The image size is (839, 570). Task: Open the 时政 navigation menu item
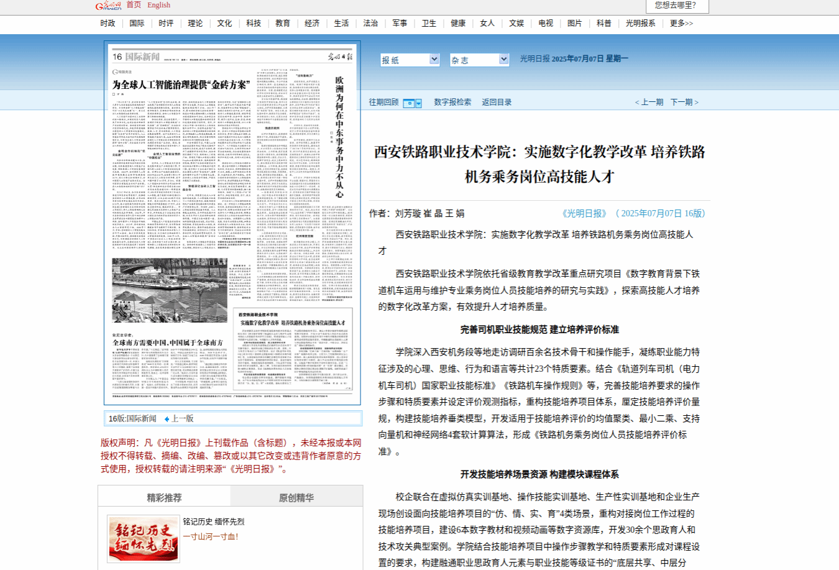click(x=108, y=24)
